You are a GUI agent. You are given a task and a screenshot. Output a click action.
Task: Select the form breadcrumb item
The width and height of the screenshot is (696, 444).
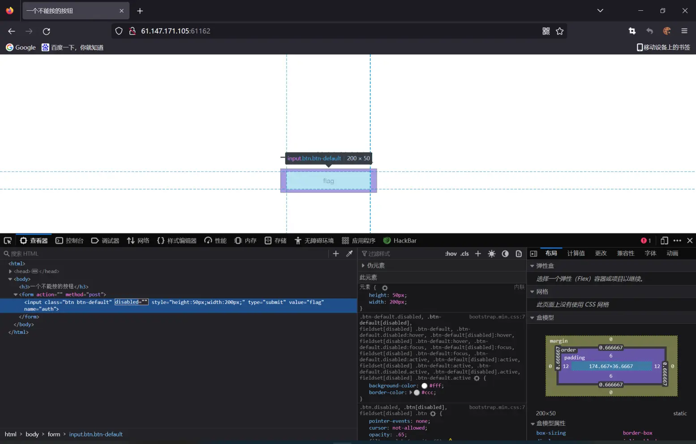pos(54,435)
